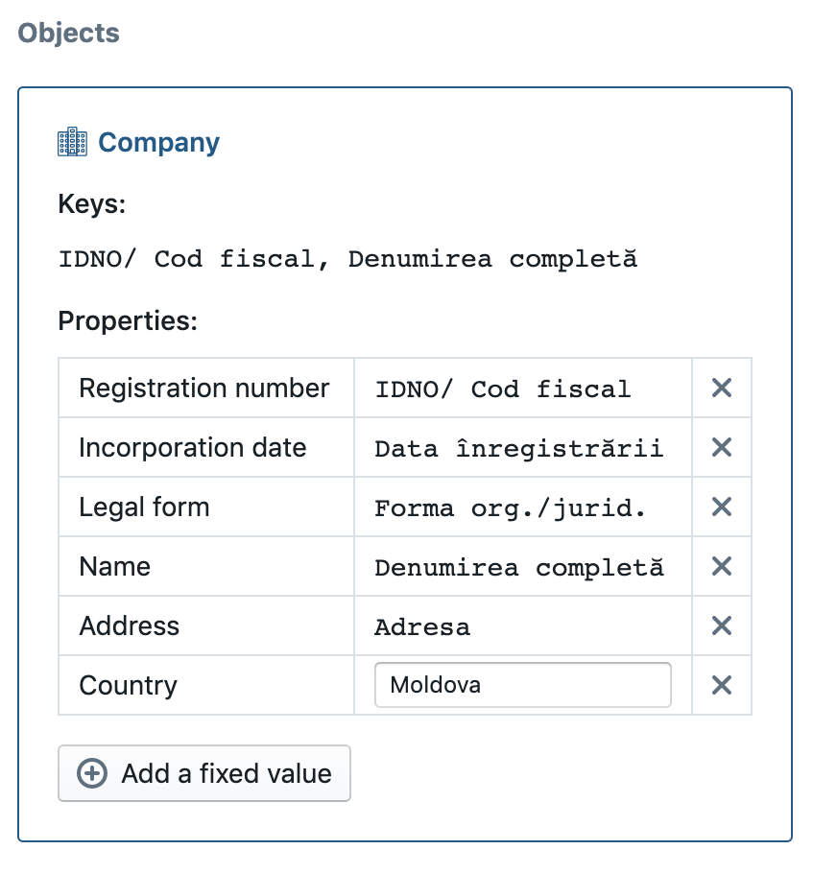Remove the Name property row
837x873 pixels.
(x=721, y=567)
